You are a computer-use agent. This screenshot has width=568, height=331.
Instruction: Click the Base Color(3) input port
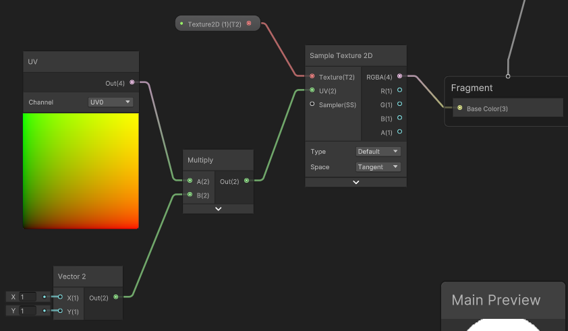[459, 108]
